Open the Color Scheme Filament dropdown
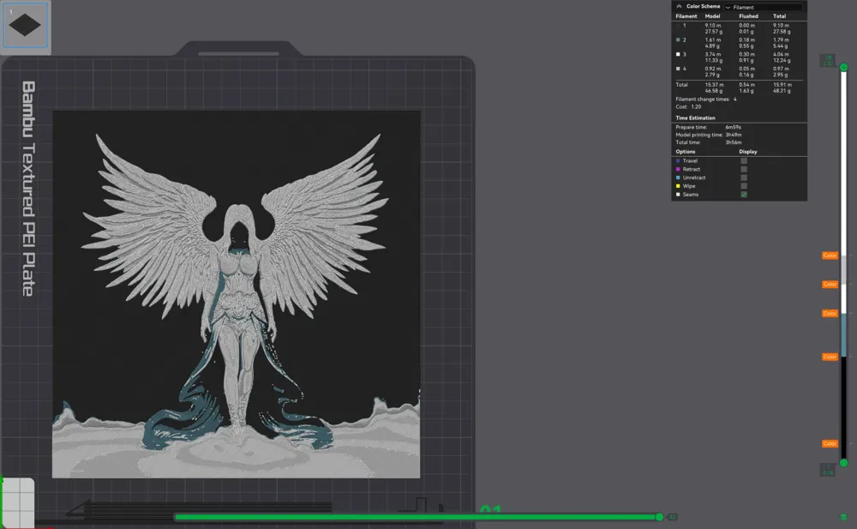Image resolution: width=857 pixels, height=529 pixels. coord(764,7)
